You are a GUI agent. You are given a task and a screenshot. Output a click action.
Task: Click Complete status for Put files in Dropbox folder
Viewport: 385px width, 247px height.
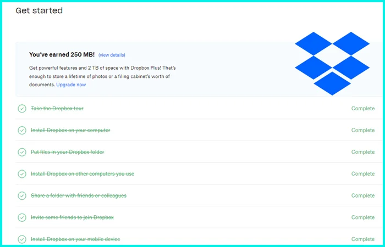(x=363, y=152)
